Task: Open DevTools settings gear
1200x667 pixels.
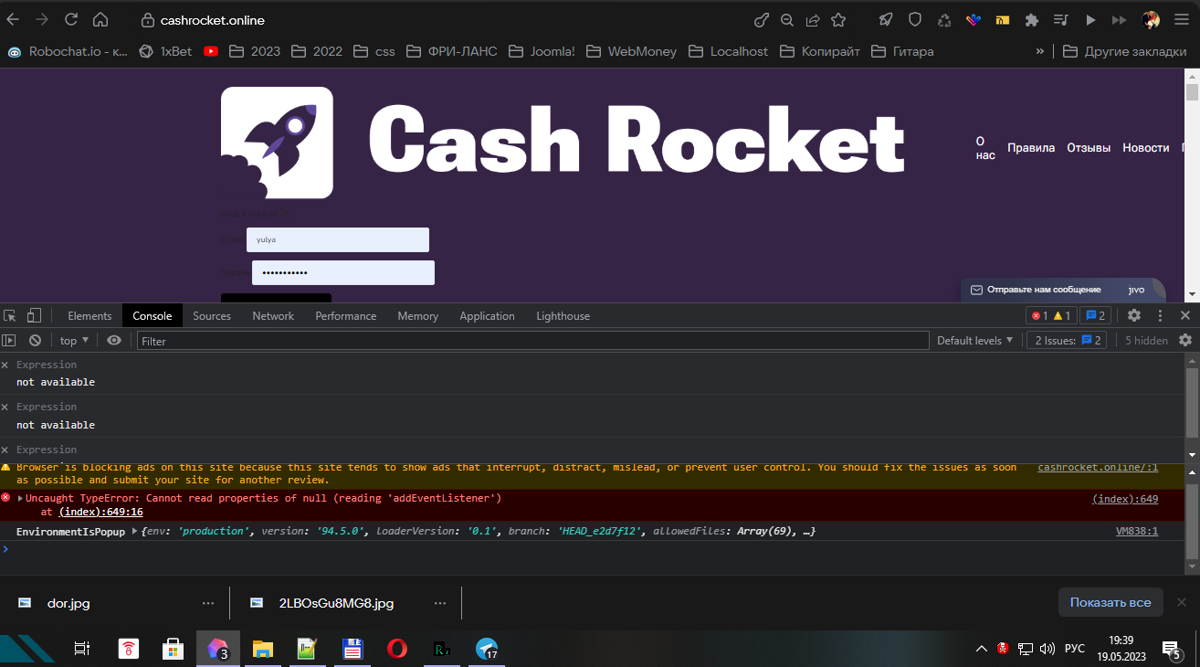Action: pyautogui.click(x=1134, y=315)
